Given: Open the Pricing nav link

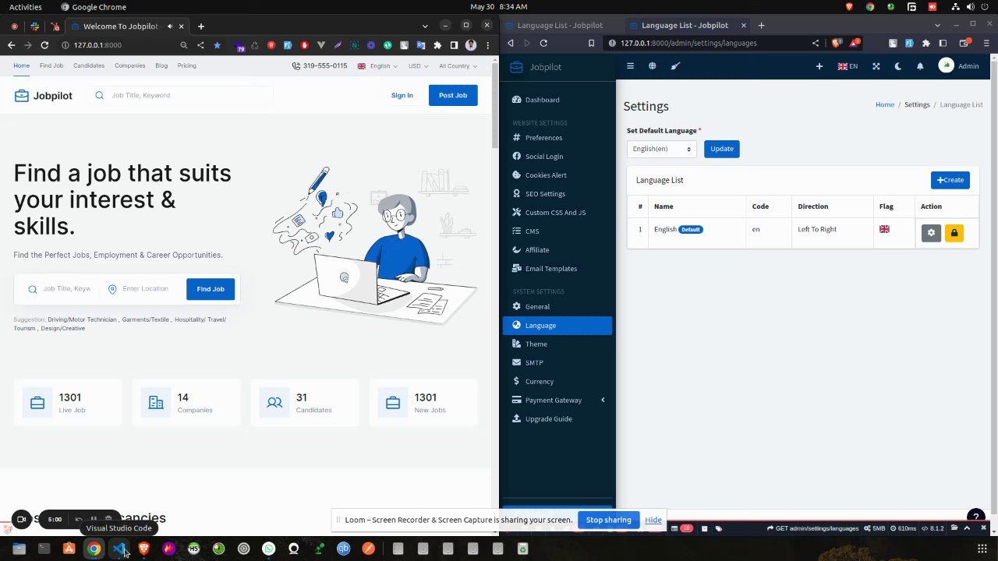Looking at the screenshot, I should (x=186, y=65).
